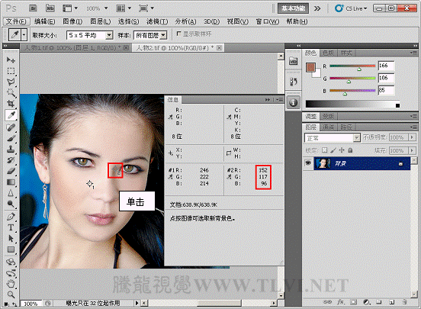Select the Hand tool
Image resolution: width=421 pixels, height=309 pixels.
(x=11, y=284)
